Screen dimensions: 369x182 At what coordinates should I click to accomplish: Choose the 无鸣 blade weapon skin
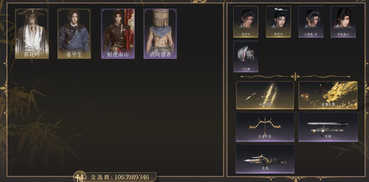(x=265, y=159)
